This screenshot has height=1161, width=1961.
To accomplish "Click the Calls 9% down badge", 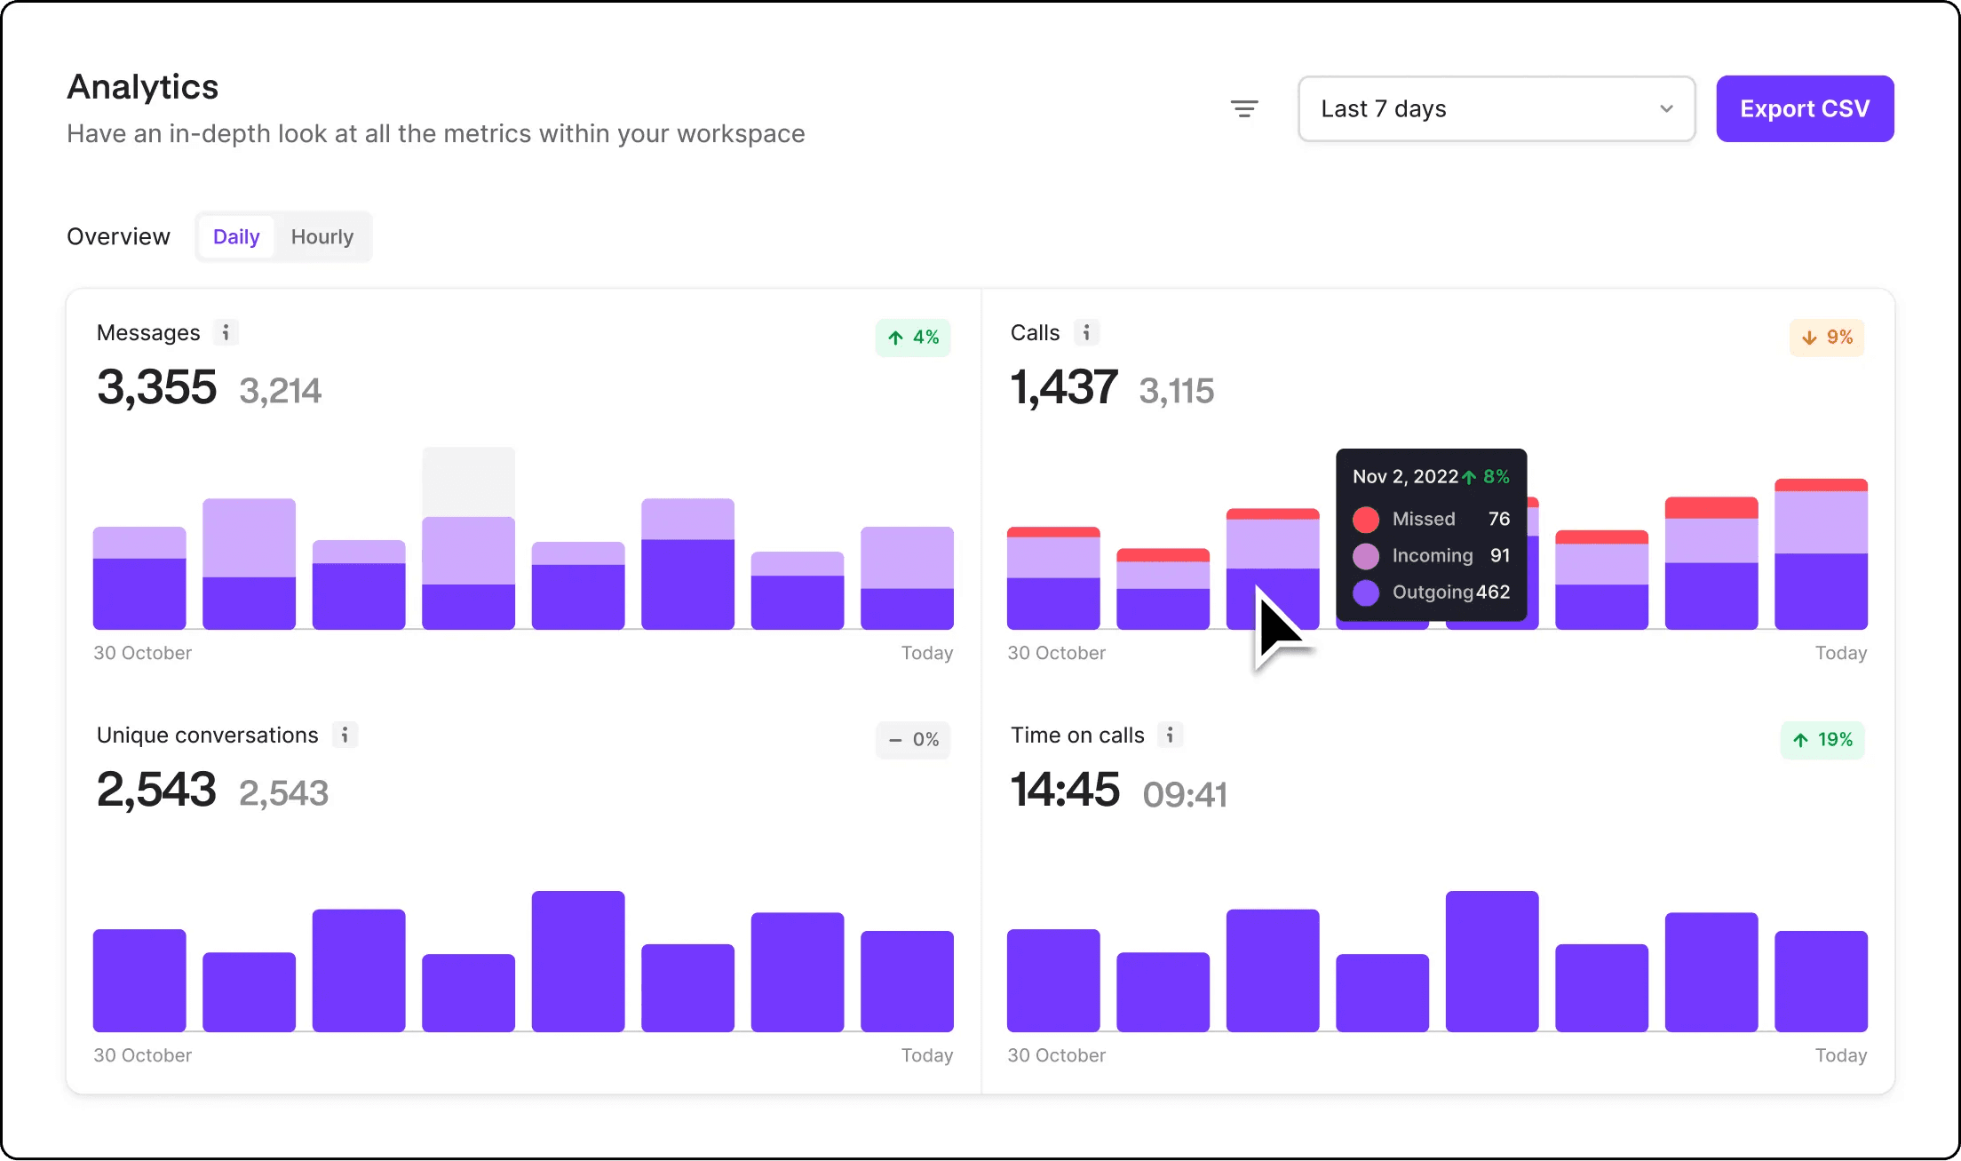I will [x=1826, y=338].
